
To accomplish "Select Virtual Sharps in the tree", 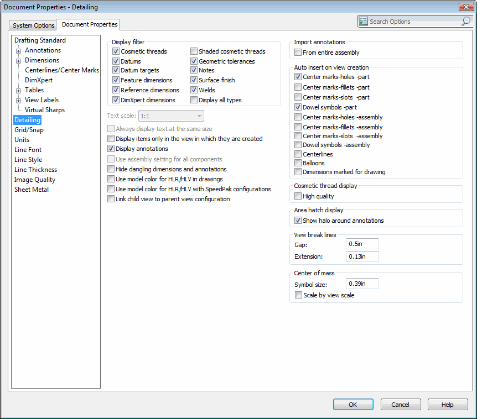I will pos(45,110).
